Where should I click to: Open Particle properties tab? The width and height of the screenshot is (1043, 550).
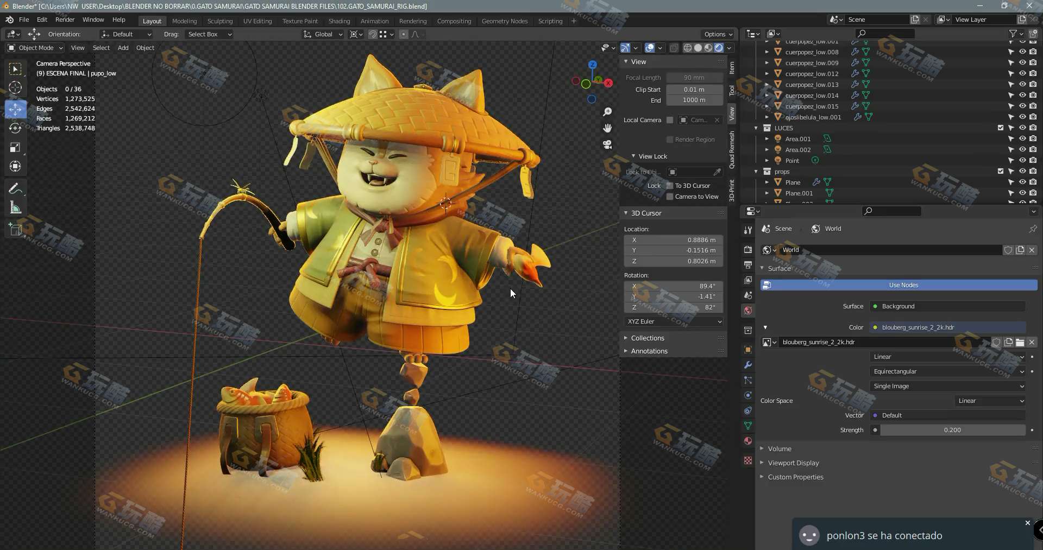[748, 380]
